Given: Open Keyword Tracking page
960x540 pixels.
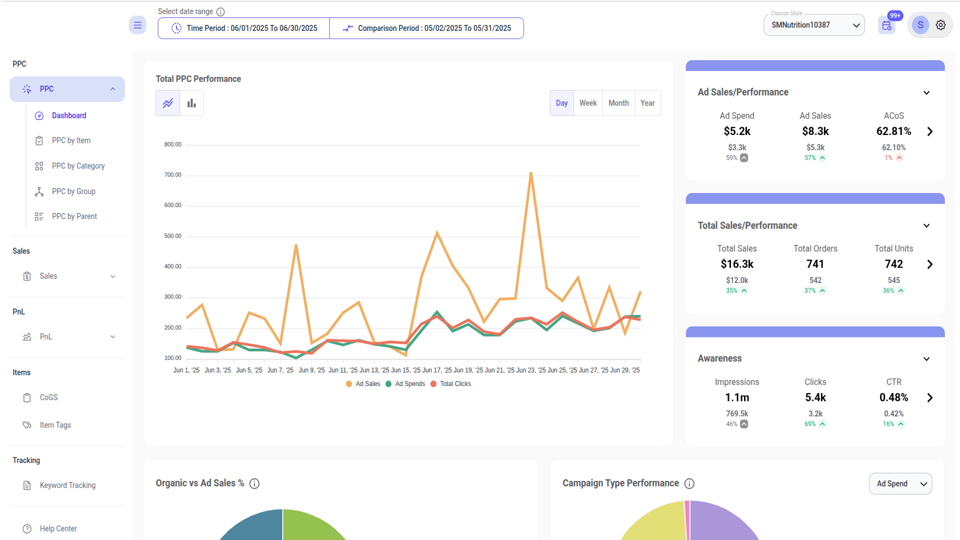Looking at the screenshot, I should pos(67,485).
